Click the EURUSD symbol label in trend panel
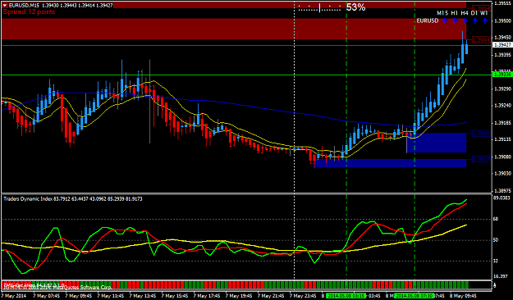This screenshot has width=513, height=300. (x=428, y=20)
